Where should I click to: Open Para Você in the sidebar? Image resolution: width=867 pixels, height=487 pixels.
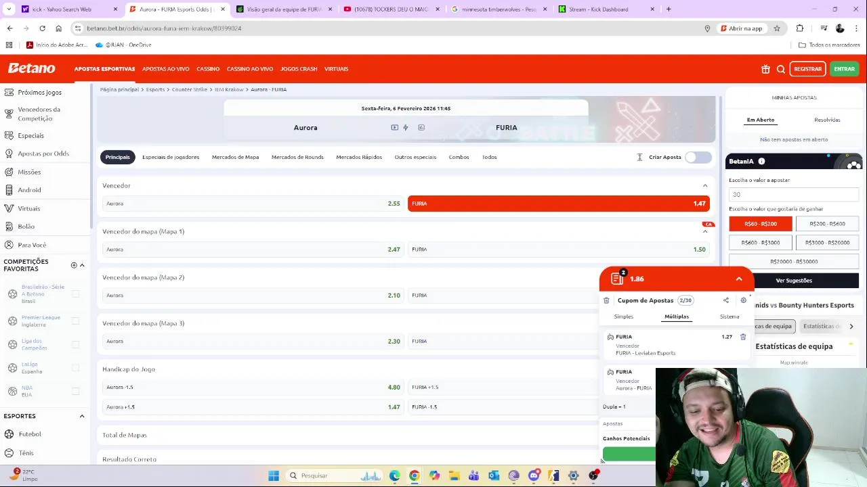click(32, 245)
